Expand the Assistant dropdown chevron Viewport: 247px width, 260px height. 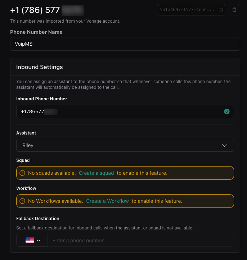[x=225, y=145]
